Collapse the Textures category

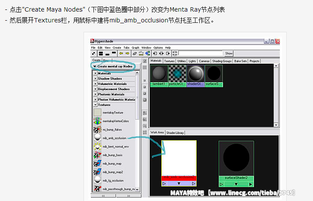point(95,105)
